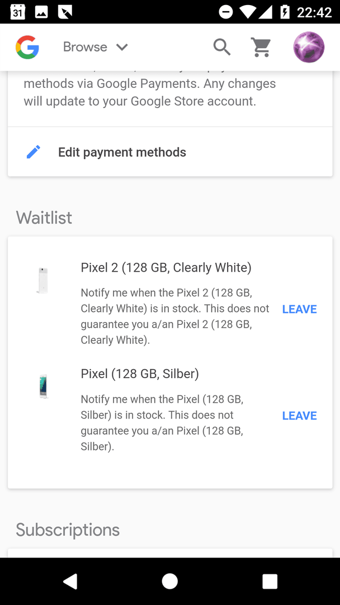Open Pixel 2 Clearly White product thumbnail
Image resolution: width=340 pixels, height=605 pixels.
point(42,281)
